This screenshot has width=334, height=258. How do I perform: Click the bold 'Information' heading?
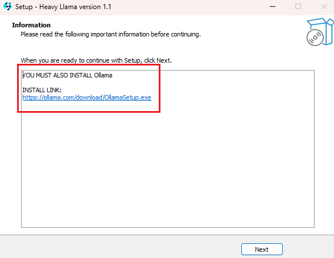(x=31, y=25)
